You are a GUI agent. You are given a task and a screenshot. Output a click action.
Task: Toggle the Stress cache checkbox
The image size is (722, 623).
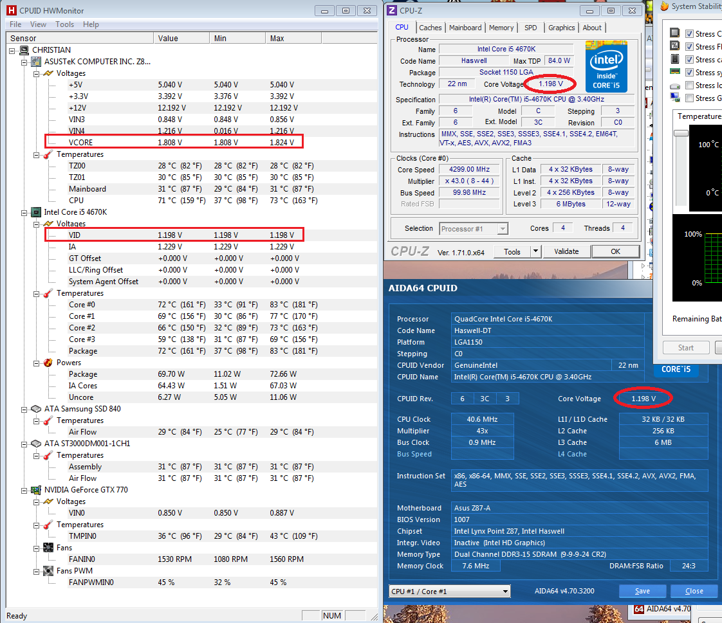point(689,59)
